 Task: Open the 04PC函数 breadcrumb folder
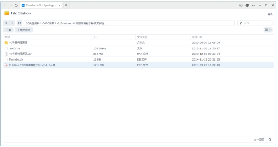(x=49, y=23)
